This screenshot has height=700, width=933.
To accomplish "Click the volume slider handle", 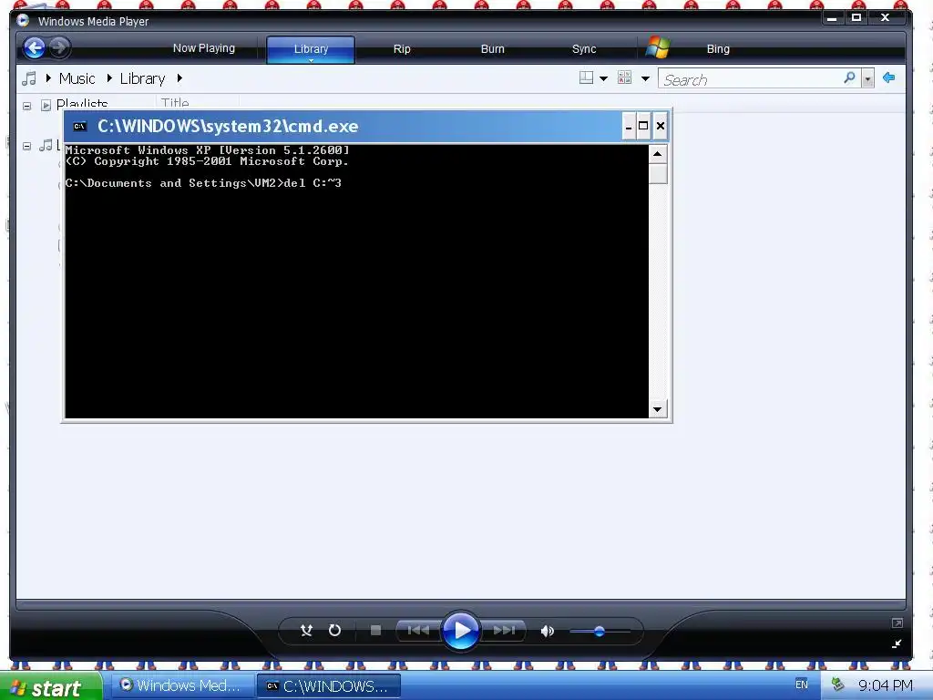I will 600,631.
